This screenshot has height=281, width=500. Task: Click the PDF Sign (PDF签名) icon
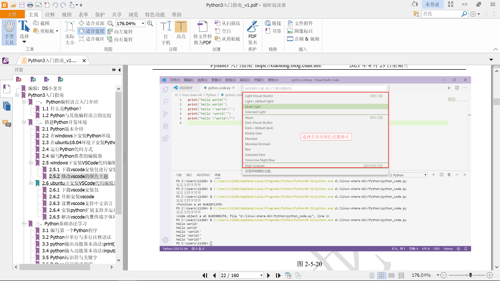[252, 27]
